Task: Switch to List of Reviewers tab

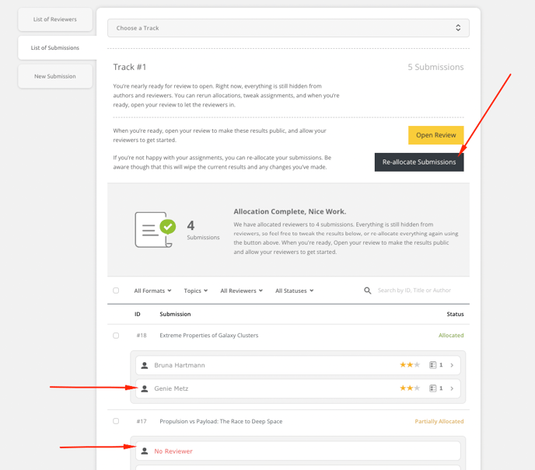Action: pyautogui.click(x=55, y=19)
